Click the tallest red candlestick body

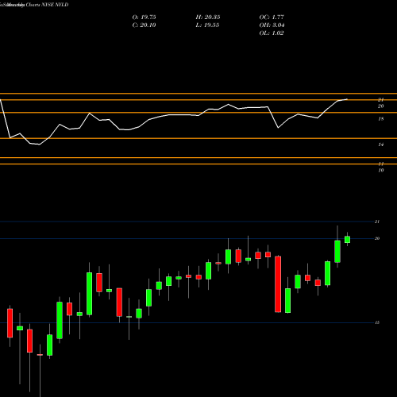click(278, 284)
